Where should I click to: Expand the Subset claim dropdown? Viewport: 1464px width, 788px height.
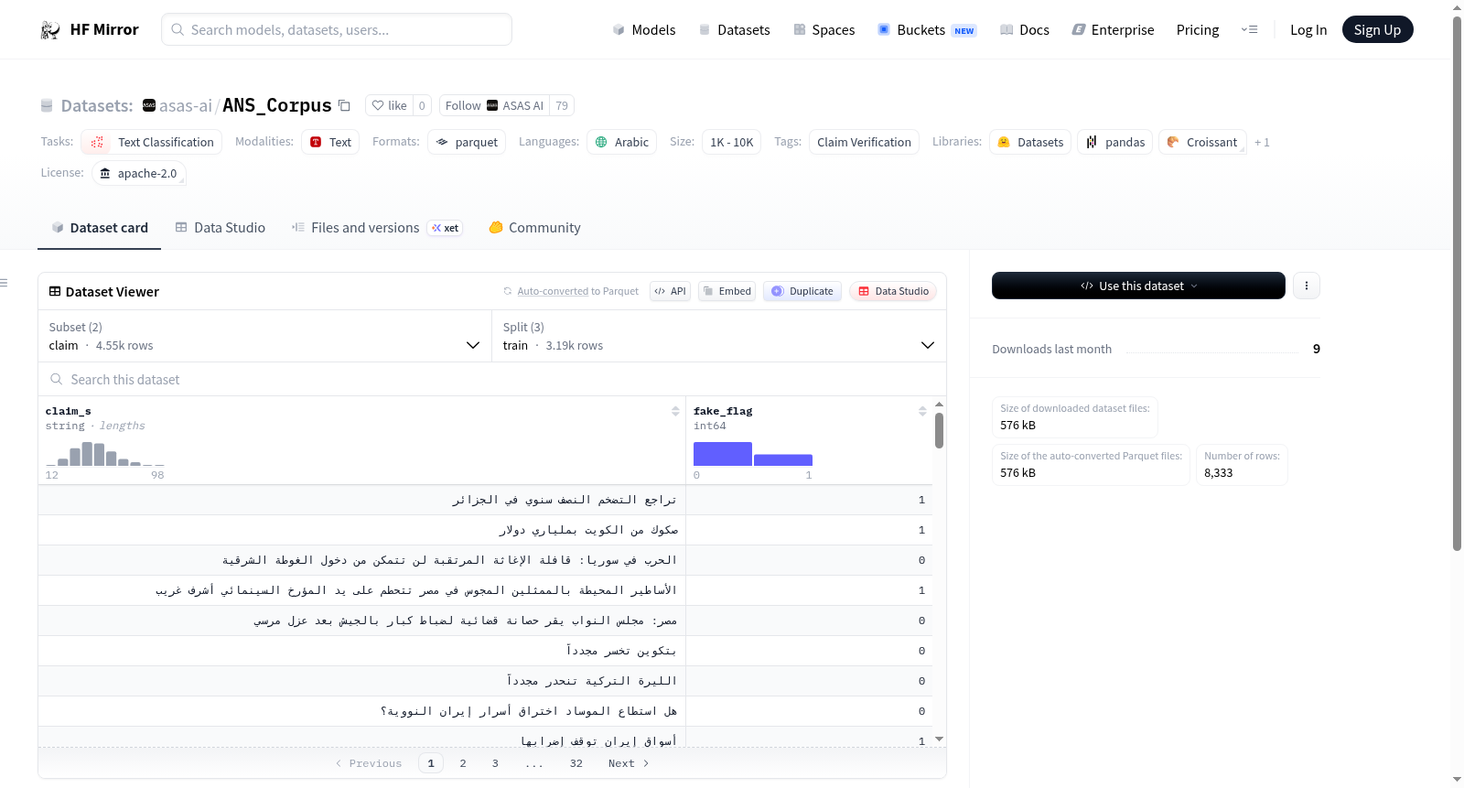click(x=264, y=336)
